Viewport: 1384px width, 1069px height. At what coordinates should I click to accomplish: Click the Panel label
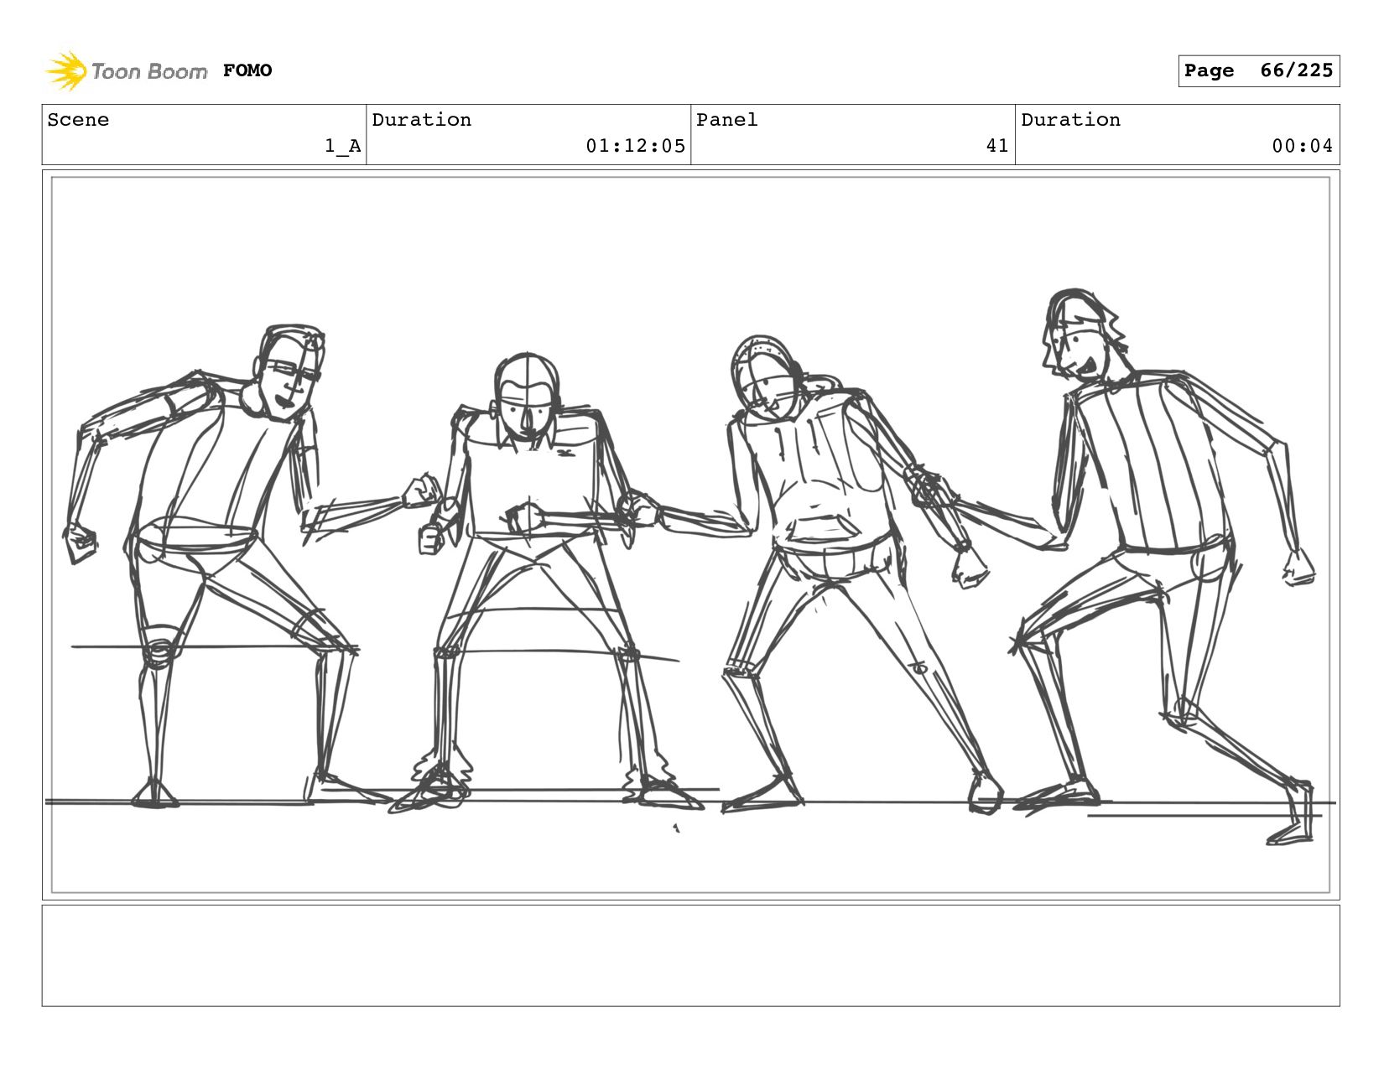coord(727,120)
